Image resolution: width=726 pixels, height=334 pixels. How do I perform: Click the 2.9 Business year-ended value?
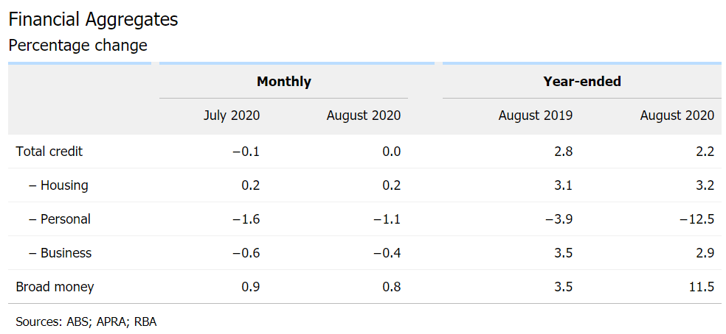point(705,253)
